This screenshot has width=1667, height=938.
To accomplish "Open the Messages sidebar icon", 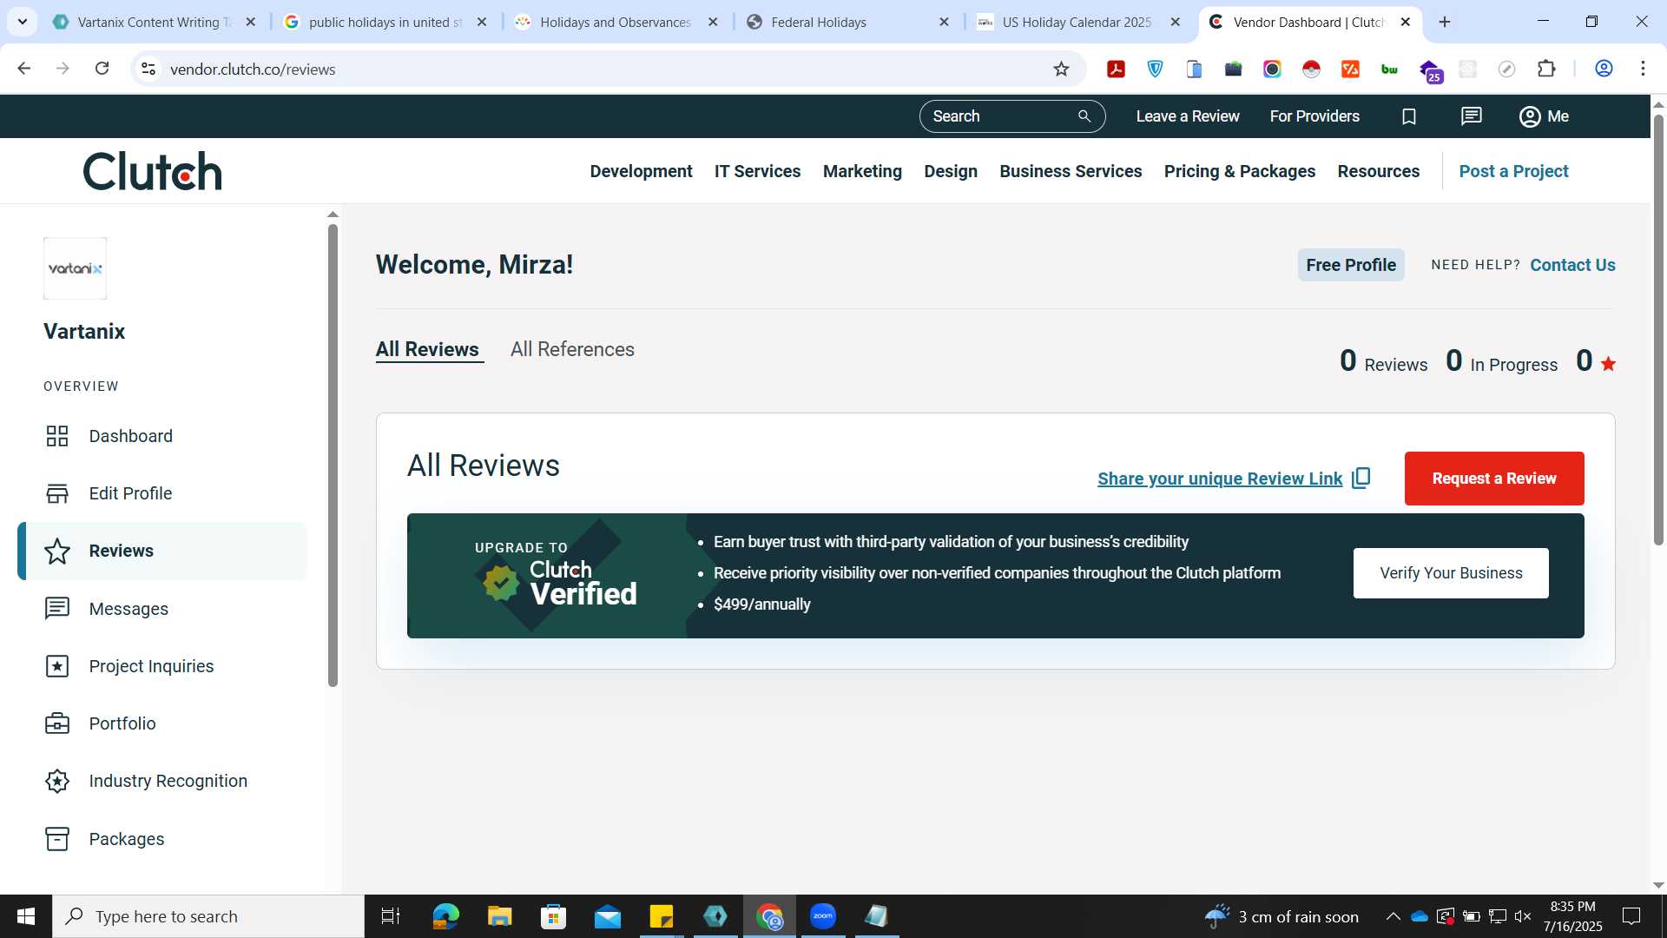I will tap(57, 609).
